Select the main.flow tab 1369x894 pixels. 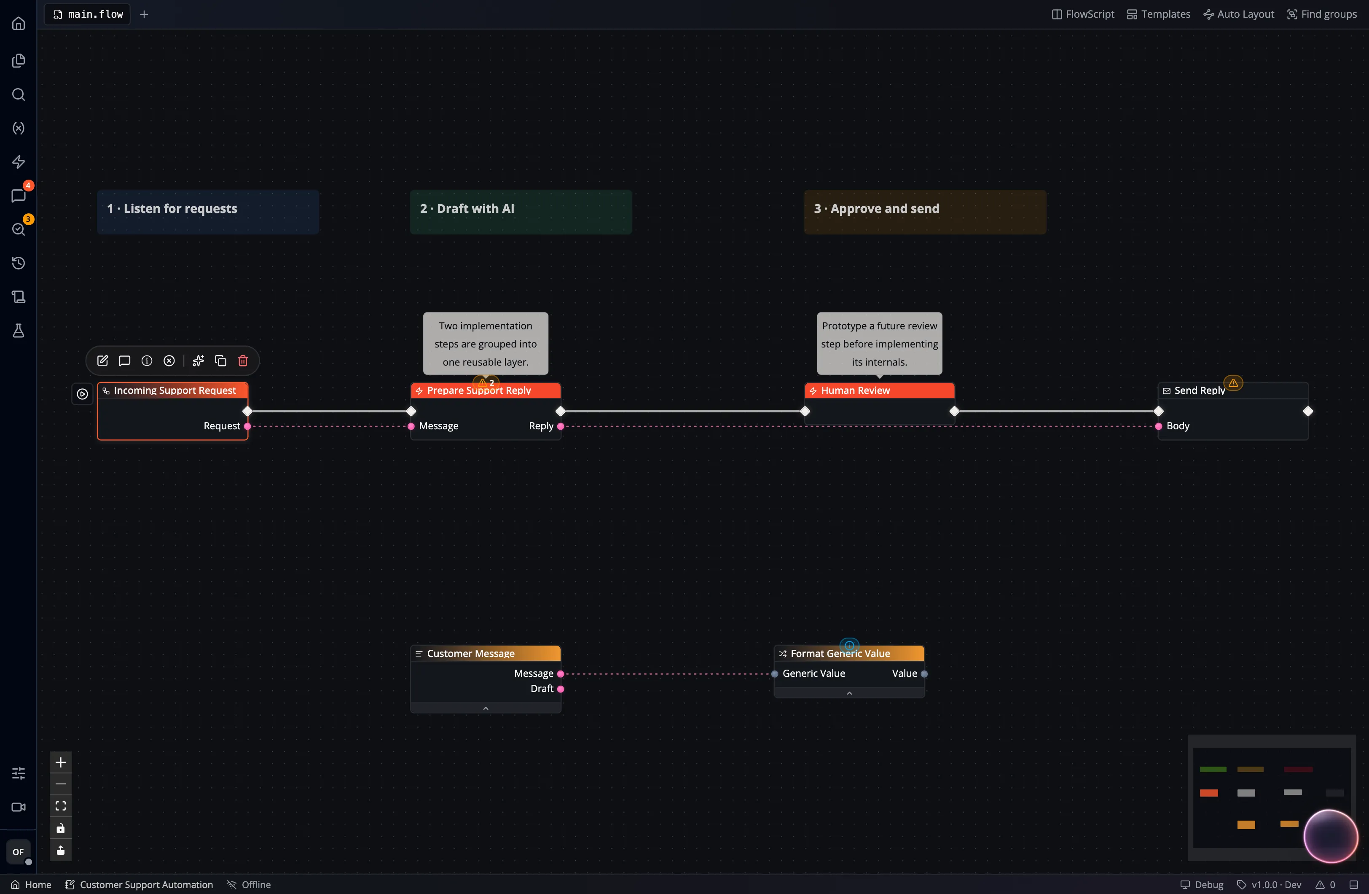[x=88, y=14]
